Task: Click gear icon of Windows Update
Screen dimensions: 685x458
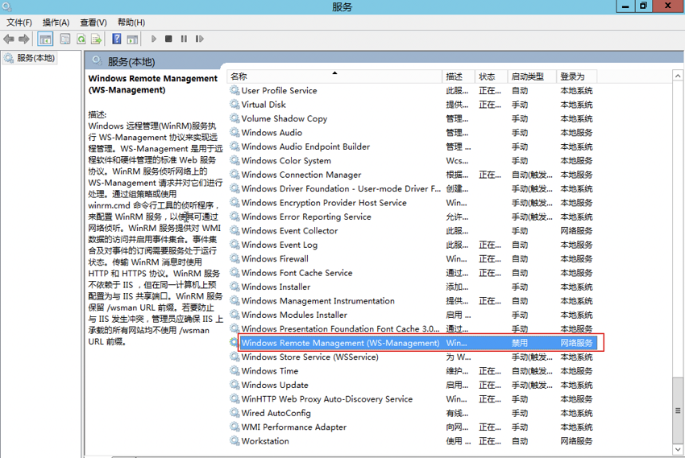Action: click(235, 385)
